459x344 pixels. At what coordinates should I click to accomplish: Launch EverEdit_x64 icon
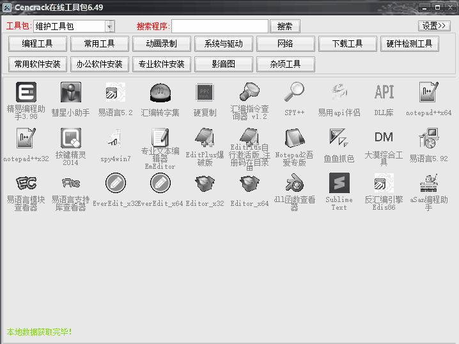coord(160,183)
